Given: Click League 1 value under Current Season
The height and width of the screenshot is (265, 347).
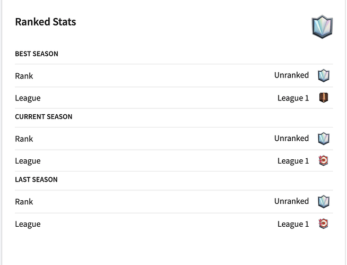Looking at the screenshot, I should 293,161.
